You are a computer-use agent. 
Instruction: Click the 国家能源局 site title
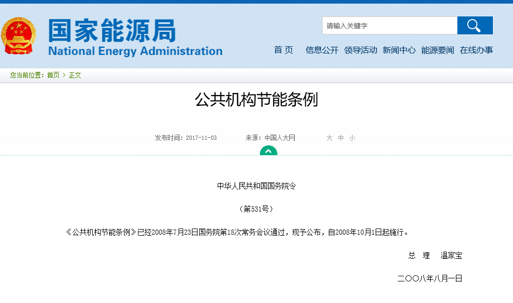point(112,30)
